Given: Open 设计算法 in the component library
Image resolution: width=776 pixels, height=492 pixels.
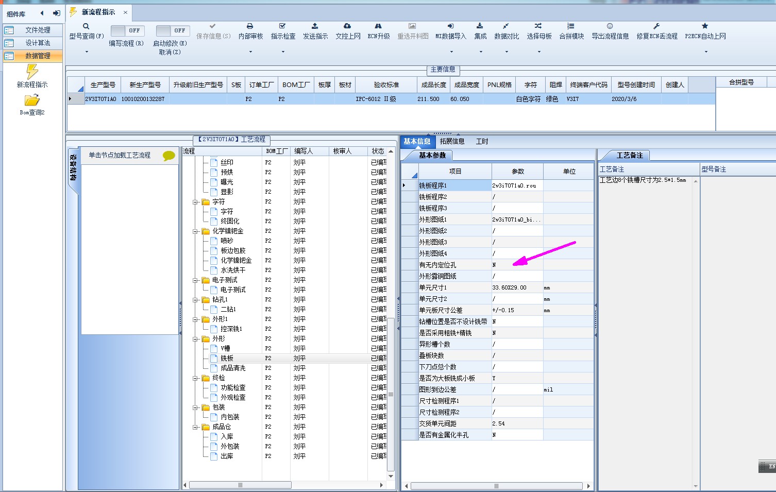Looking at the screenshot, I should click(x=33, y=43).
